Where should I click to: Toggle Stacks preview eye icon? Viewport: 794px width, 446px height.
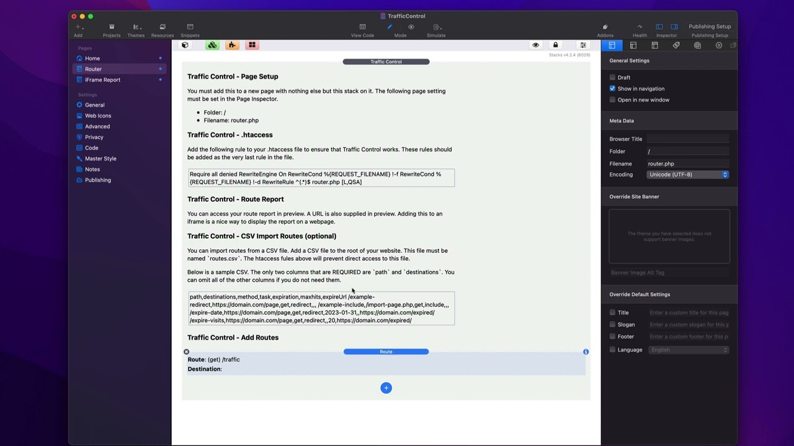tap(536, 45)
